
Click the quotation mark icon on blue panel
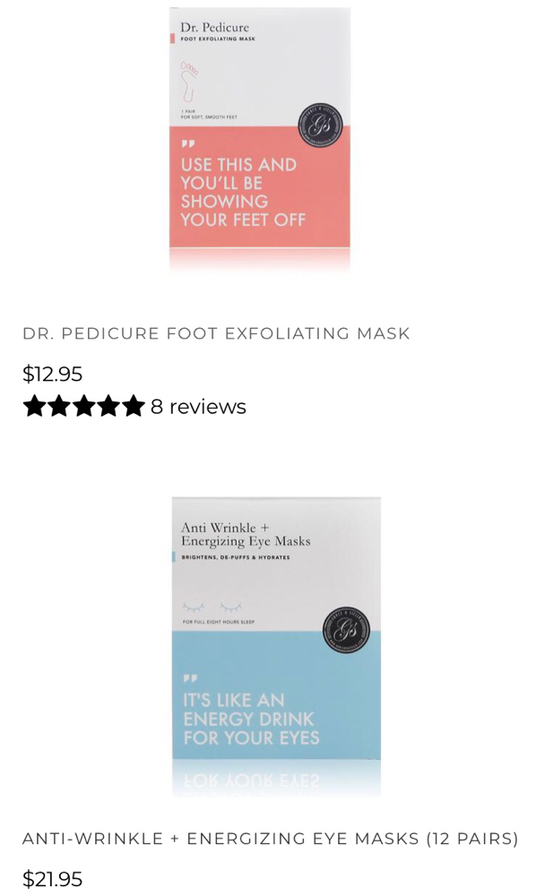[x=190, y=678]
